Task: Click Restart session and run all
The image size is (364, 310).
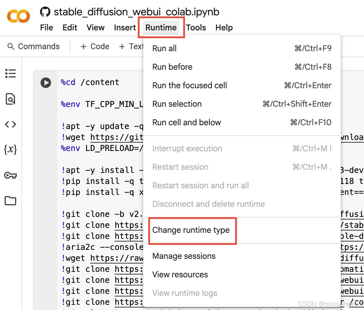Action: [242, 185]
